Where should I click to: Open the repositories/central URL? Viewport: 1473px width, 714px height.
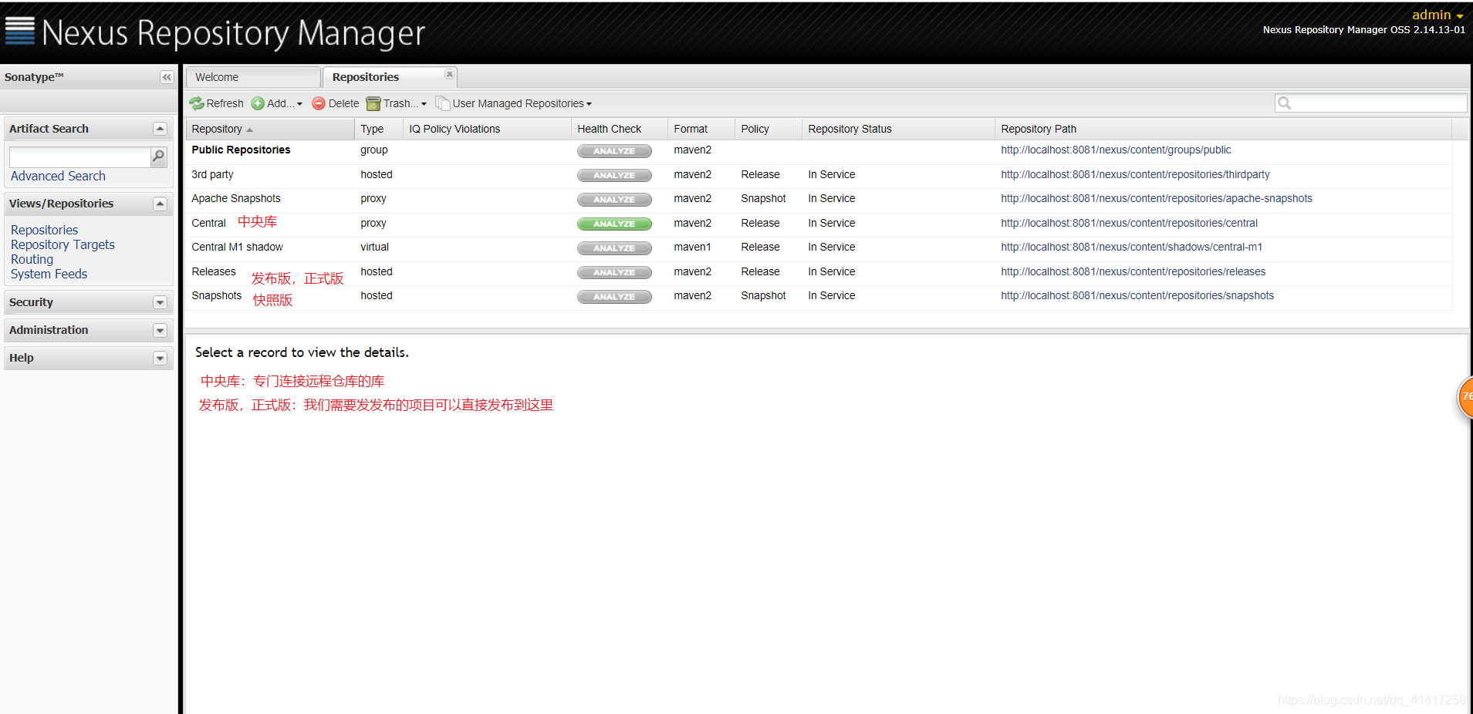tap(1129, 224)
